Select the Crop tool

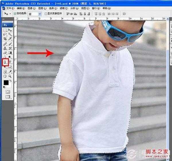pyautogui.click(x=5, y=39)
